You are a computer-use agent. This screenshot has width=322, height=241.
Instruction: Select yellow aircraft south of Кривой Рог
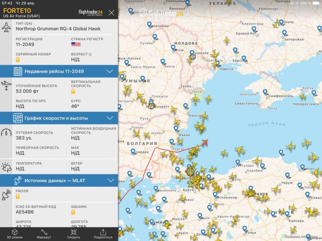pos(227,40)
